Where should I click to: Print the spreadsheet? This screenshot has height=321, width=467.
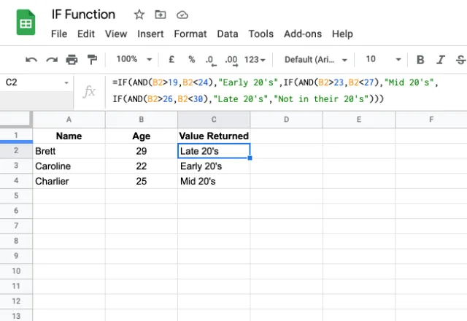coord(72,60)
